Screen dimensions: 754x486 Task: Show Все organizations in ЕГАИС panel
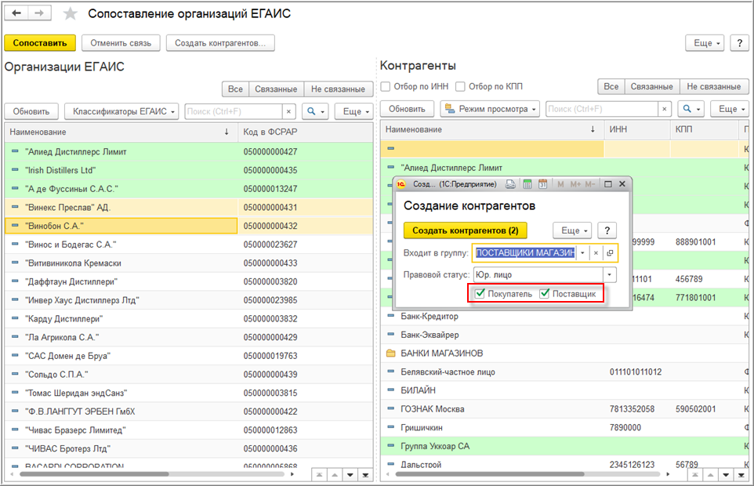tap(235, 89)
